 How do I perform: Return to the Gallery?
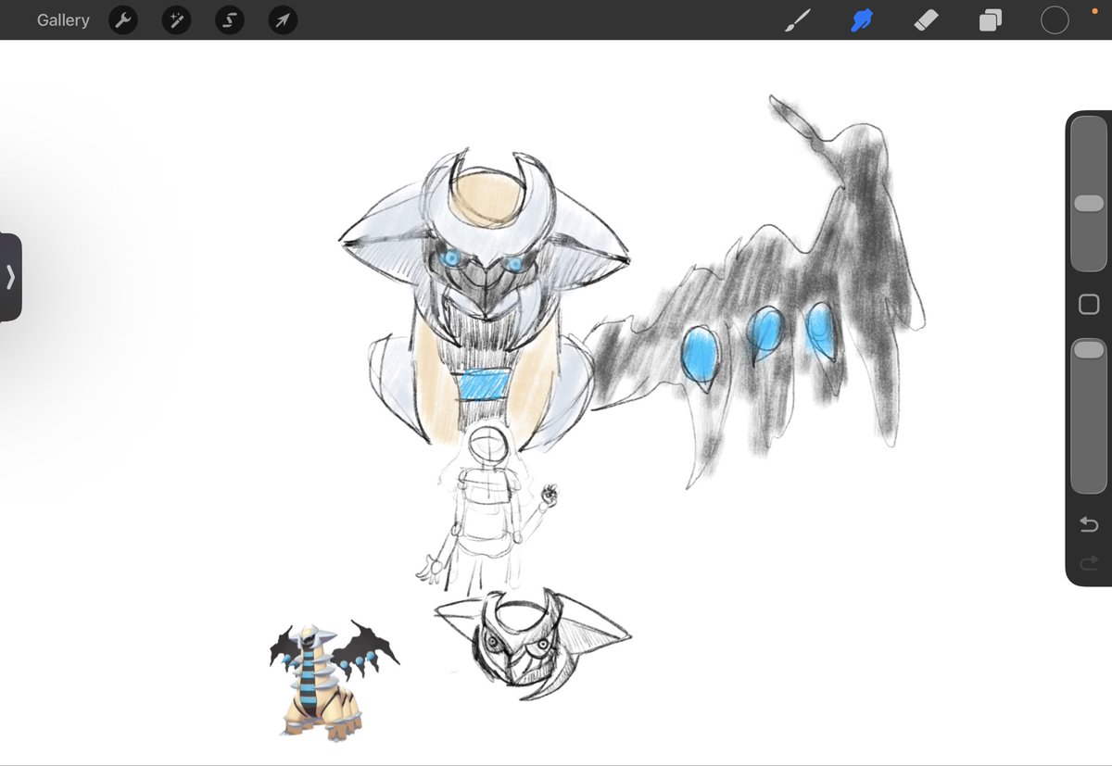click(63, 20)
